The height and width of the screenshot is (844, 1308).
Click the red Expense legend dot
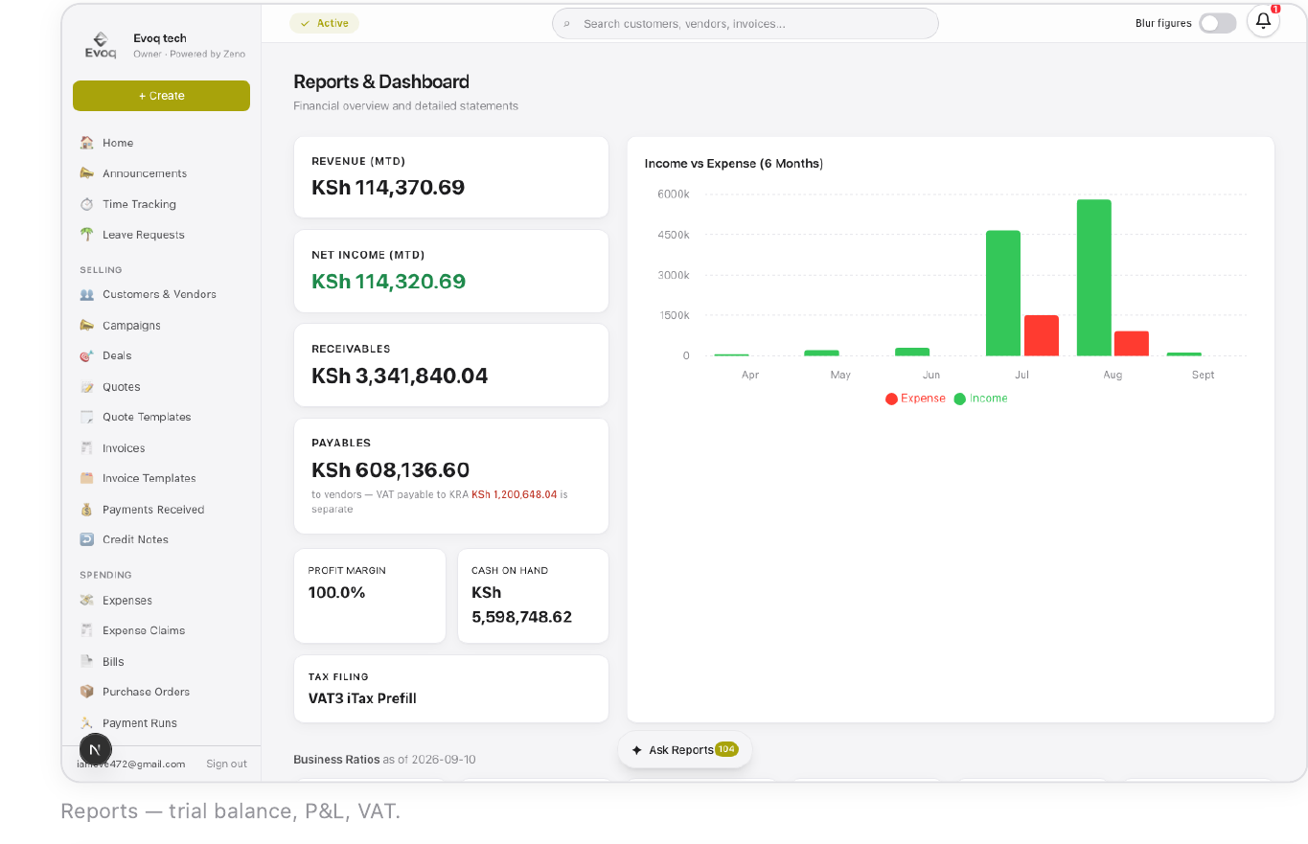tap(891, 399)
